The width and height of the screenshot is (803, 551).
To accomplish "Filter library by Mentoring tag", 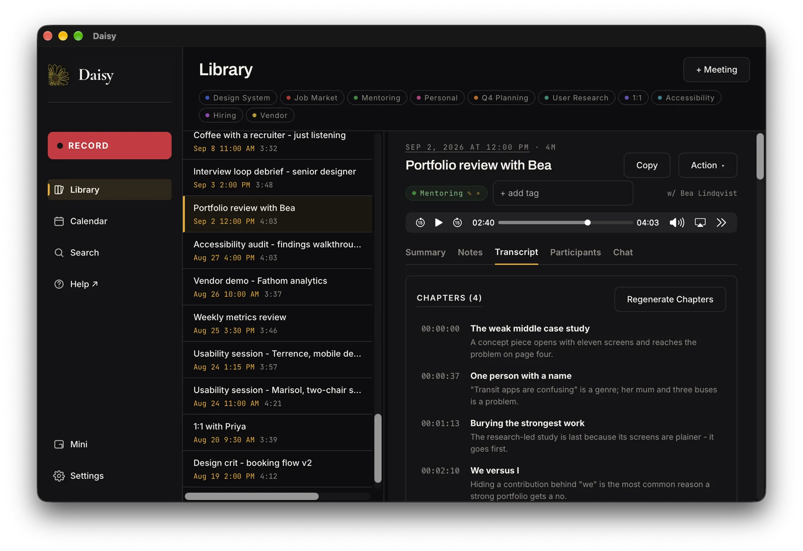I will [377, 98].
